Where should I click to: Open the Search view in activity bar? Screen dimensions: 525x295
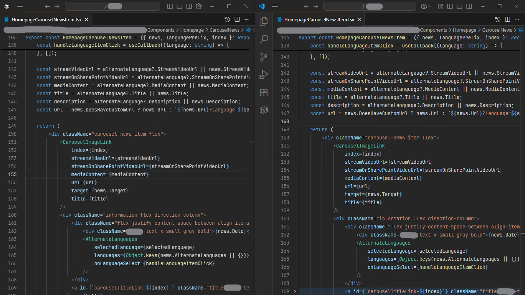coord(264,39)
